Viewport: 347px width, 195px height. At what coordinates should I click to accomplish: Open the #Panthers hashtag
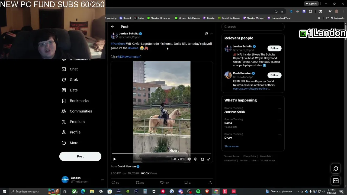tap(118, 44)
